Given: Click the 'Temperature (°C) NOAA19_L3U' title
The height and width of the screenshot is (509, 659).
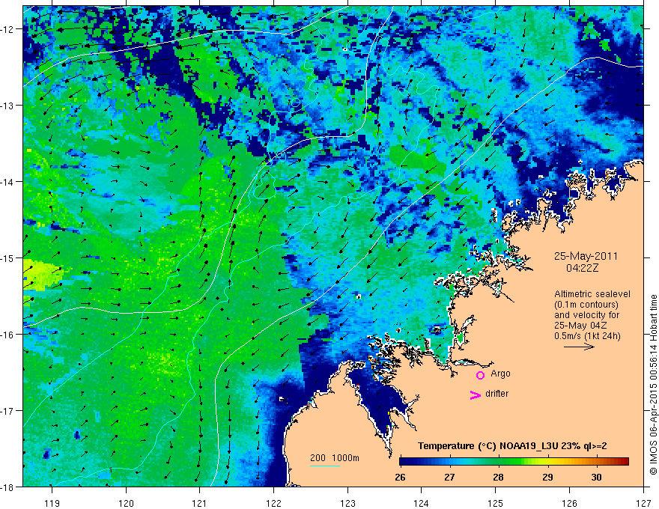Looking at the screenshot, I should pyautogui.click(x=488, y=446).
